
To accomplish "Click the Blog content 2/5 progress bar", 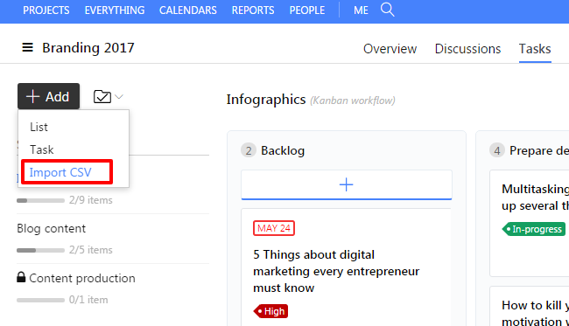I will (x=40, y=250).
